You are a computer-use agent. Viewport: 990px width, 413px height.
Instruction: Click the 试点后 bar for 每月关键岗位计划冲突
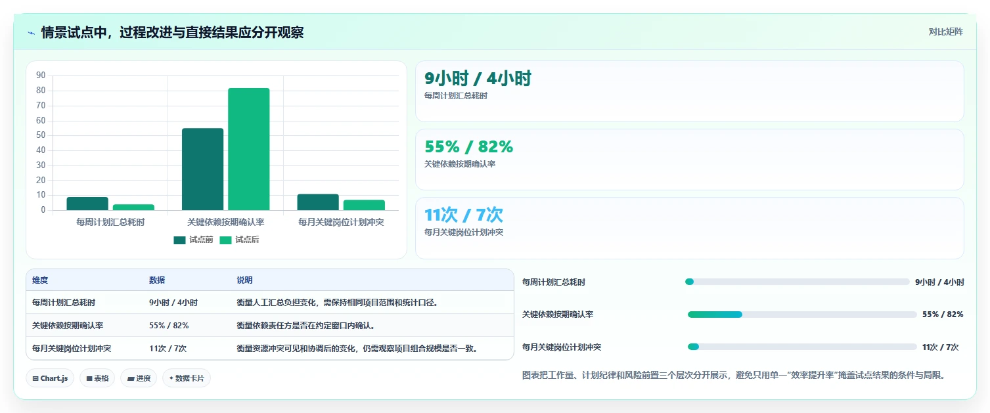coord(364,205)
